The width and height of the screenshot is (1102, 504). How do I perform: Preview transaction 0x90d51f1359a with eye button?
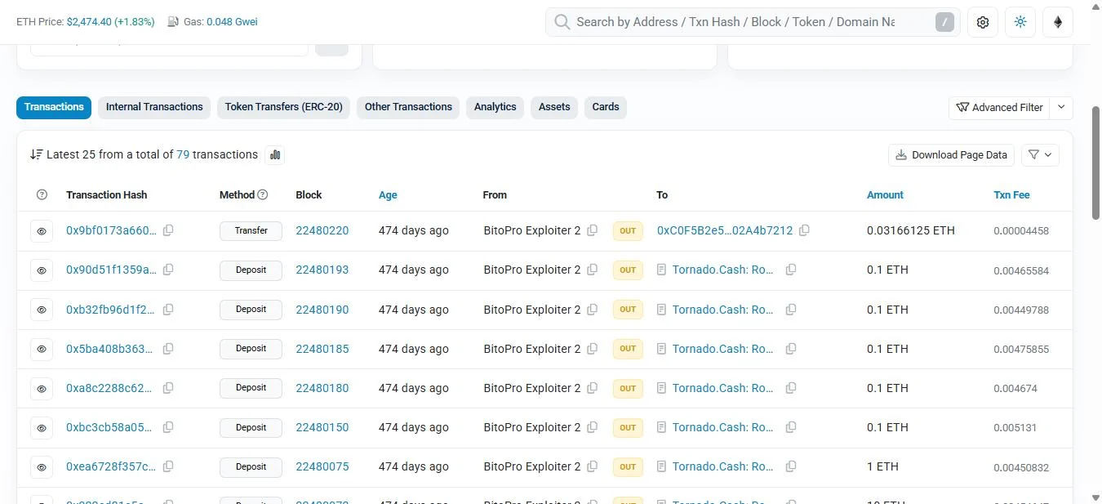coord(42,270)
